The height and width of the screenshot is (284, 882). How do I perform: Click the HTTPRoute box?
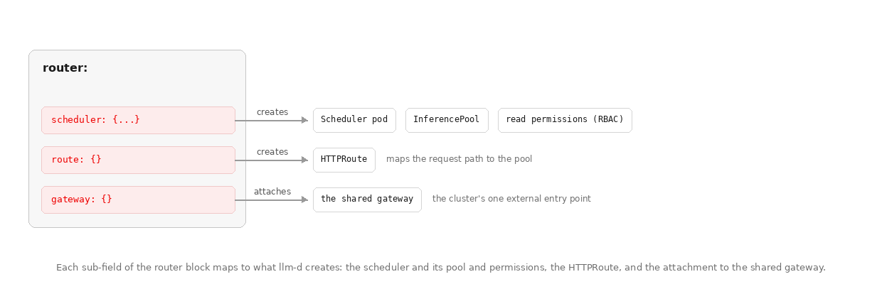pyautogui.click(x=344, y=160)
